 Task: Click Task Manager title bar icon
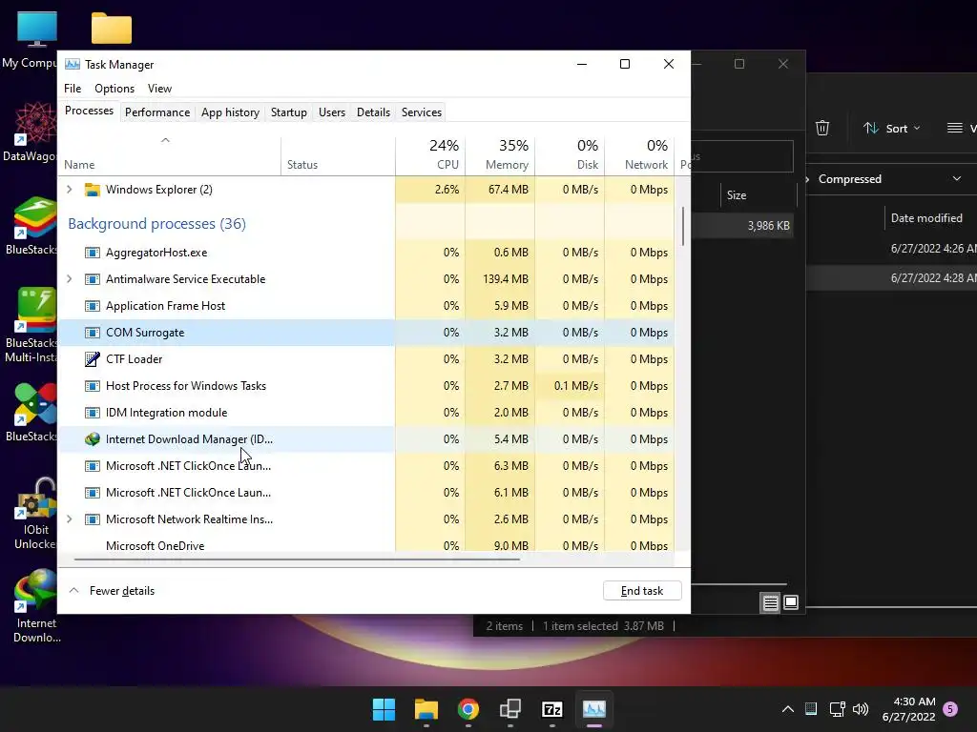coord(73,64)
